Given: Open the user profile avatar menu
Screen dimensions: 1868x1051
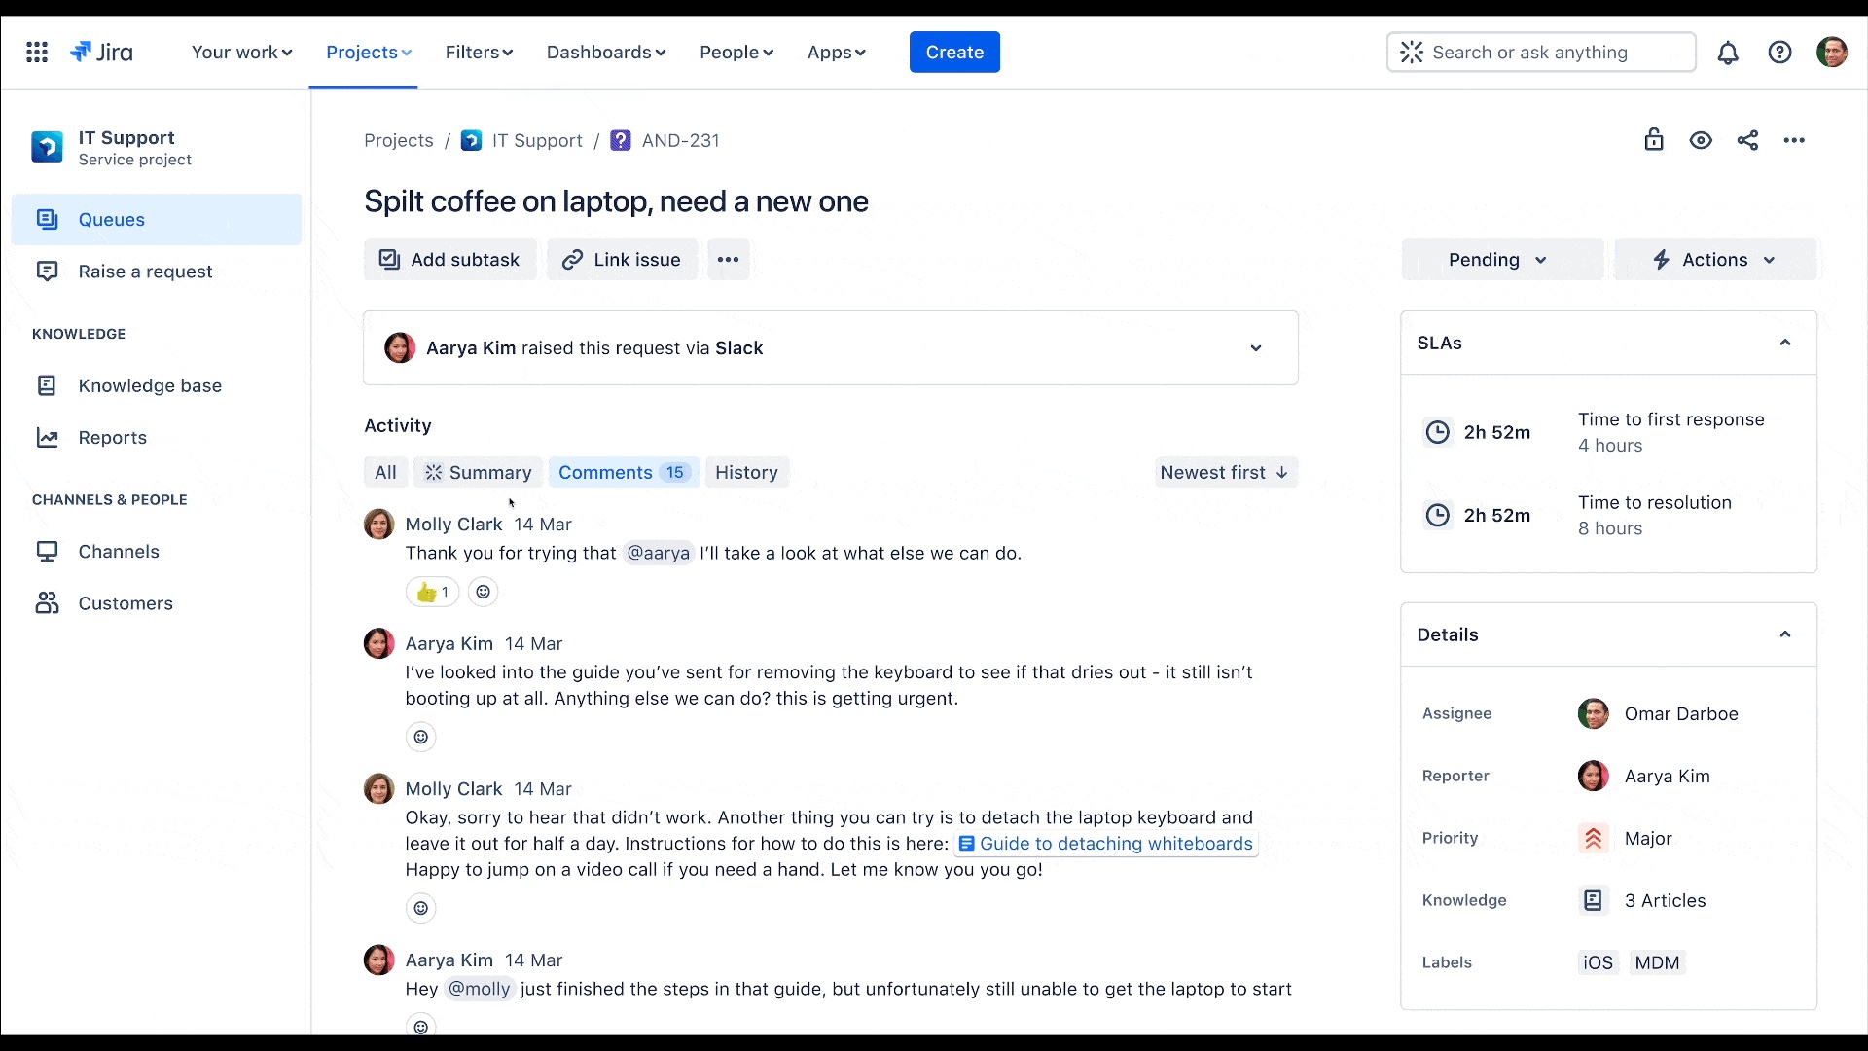Looking at the screenshot, I should tap(1832, 53).
